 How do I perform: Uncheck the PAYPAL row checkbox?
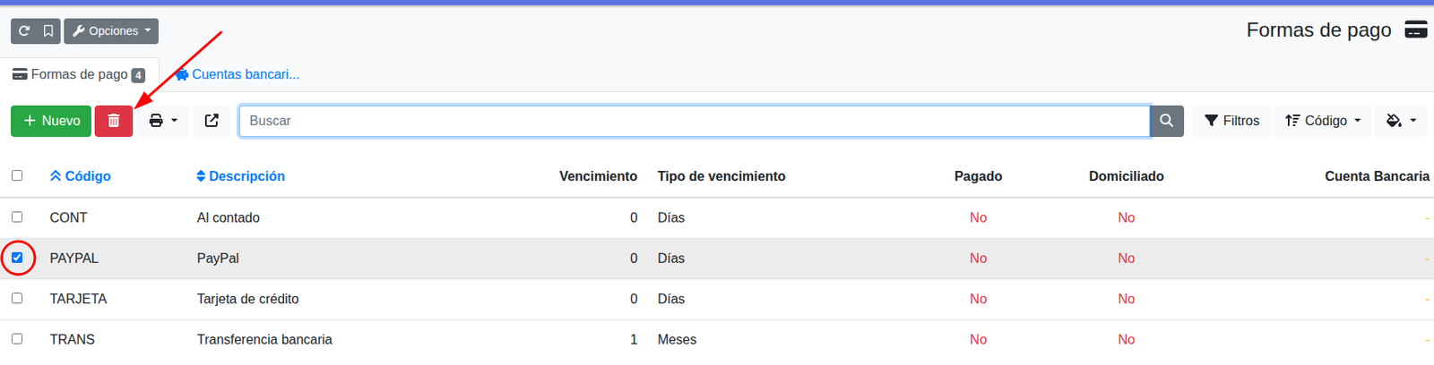point(17,258)
